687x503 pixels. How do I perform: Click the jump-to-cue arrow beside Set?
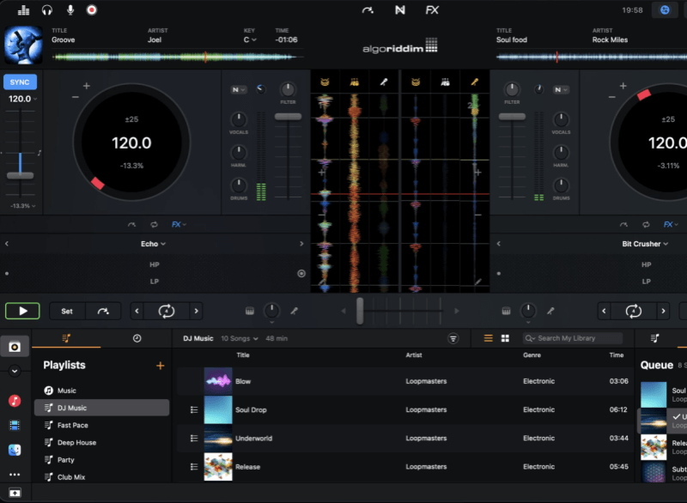[x=103, y=312]
